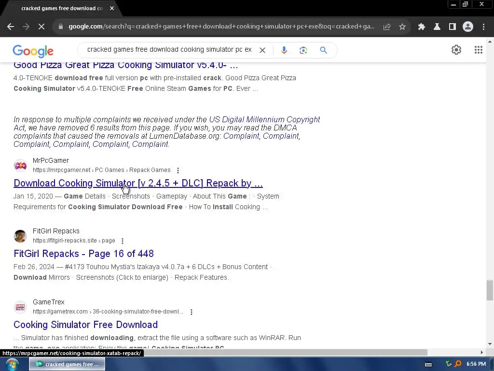Select the cracked games browser tab
494x371 pixels.
click(62, 9)
